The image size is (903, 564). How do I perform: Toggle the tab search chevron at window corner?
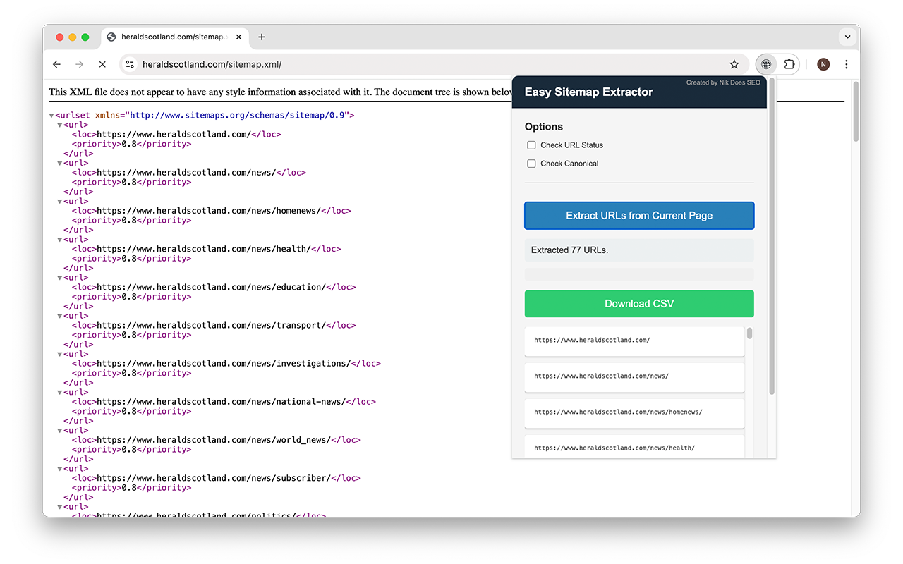(847, 37)
